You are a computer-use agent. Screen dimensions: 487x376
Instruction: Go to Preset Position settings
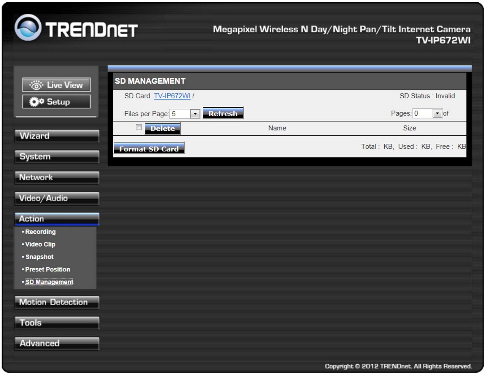tap(48, 270)
